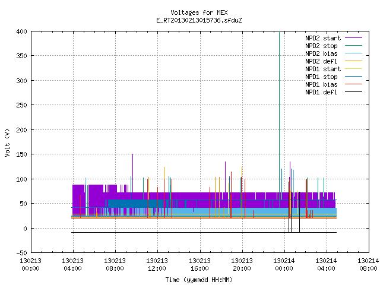The height and width of the screenshot is (285, 380).
Task: Click the light blue NPD2 bias legend line
Action: (353, 53)
